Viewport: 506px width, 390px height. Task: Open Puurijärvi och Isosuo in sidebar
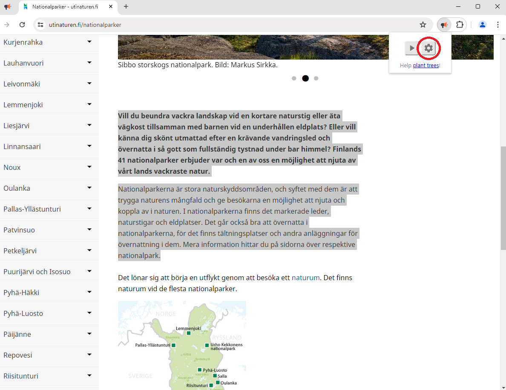pyautogui.click(x=37, y=272)
